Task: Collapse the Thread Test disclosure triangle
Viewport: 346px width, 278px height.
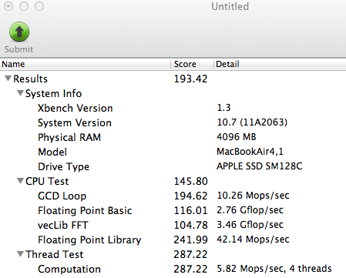Action: click(21, 254)
